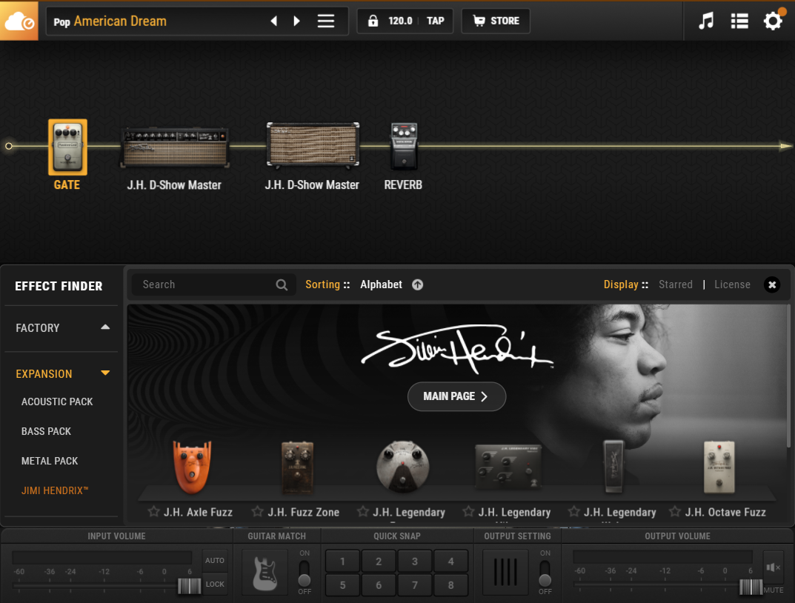The height and width of the screenshot is (603, 795).
Task: Select Quick Snap slot 3
Action: coord(415,562)
